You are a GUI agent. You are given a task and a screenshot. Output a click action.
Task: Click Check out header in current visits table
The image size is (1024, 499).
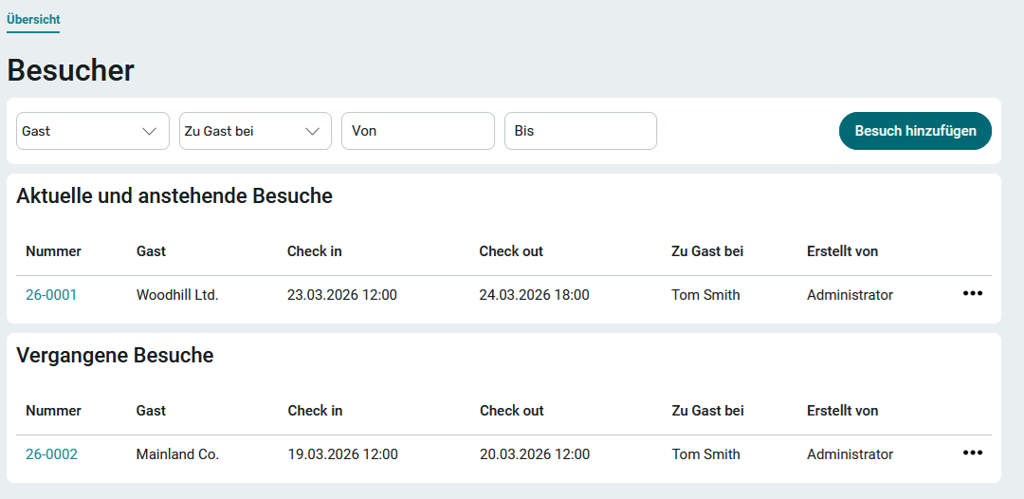[511, 251]
